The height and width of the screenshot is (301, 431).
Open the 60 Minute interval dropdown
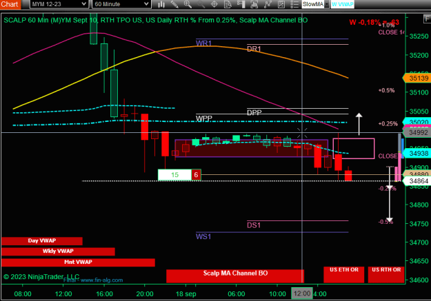click(121, 4)
